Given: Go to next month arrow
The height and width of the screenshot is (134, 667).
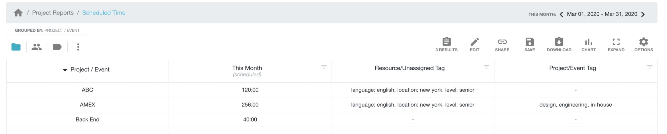Looking at the screenshot, I should (643, 14).
